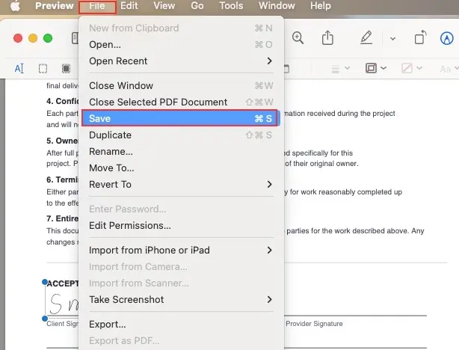Click the Share toolbar icon

click(327, 38)
